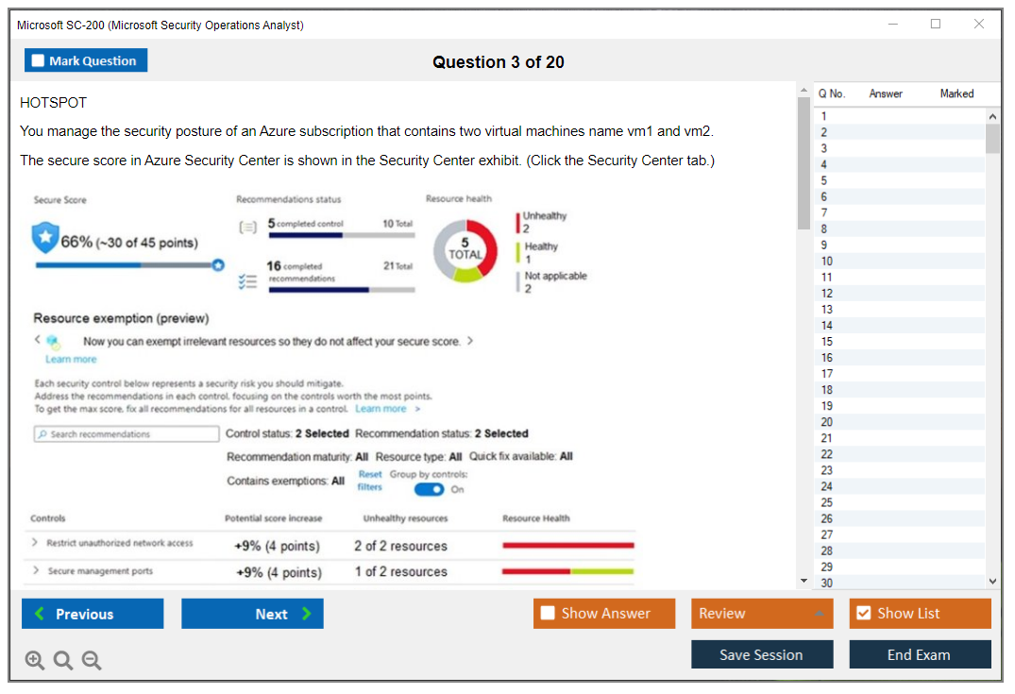The height and width of the screenshot is (694, 1015).
Task: Open the Review dropdown
Action: tap(762, 613)
